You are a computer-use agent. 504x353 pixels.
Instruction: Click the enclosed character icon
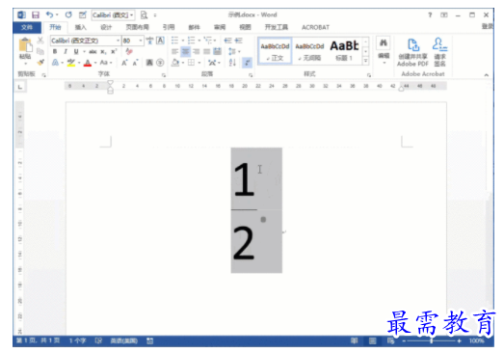click(160, 63)
